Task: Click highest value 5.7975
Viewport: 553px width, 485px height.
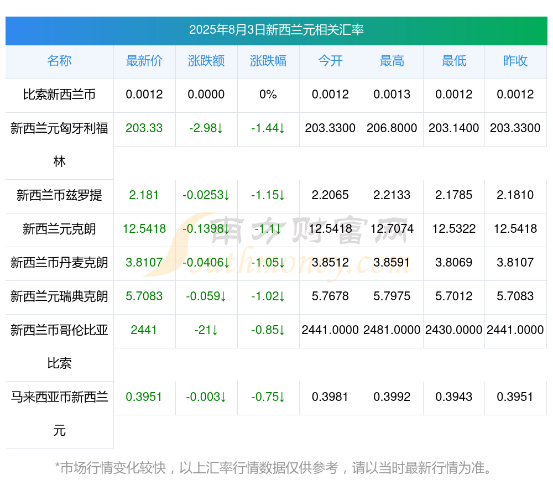Action: [392, 296]
